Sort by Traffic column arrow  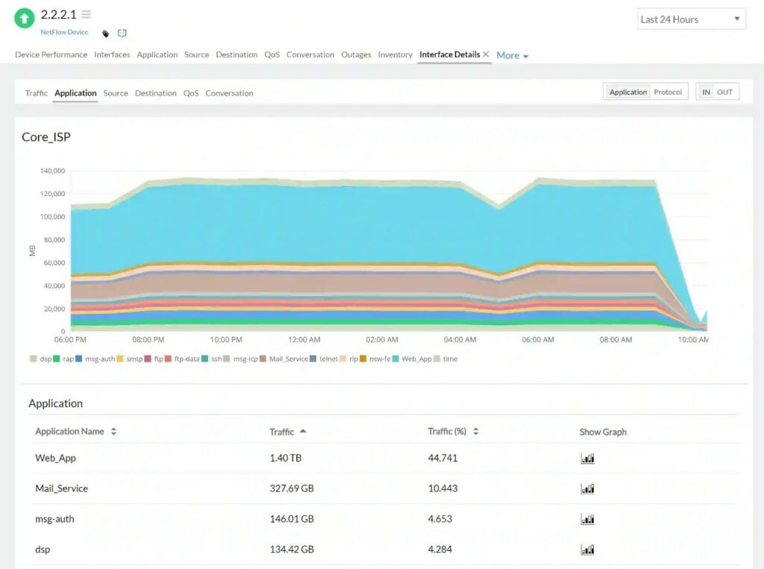[303, 431]
